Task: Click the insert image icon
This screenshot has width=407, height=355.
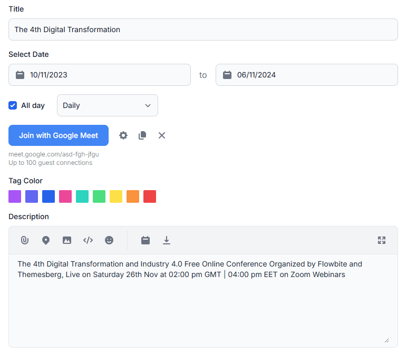Action: [67, 240]
